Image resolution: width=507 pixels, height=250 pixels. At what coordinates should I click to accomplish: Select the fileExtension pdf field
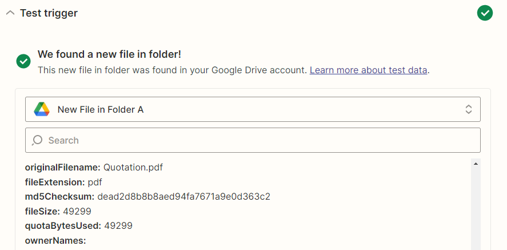coord(63,182)
